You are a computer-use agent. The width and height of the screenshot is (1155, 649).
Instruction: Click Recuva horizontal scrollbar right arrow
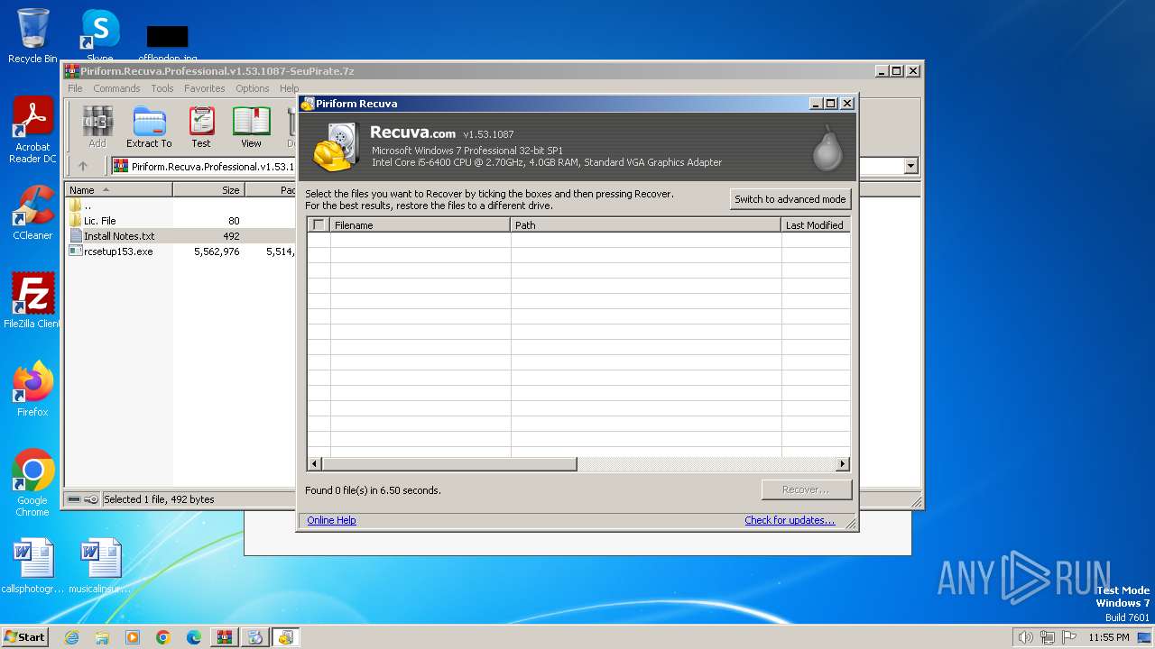843,464
